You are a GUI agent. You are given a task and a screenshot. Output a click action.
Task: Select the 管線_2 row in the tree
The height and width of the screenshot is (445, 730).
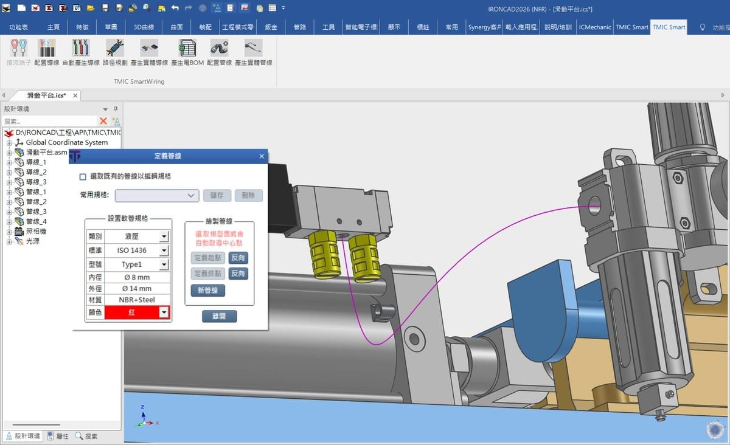(x=36, y=202)
